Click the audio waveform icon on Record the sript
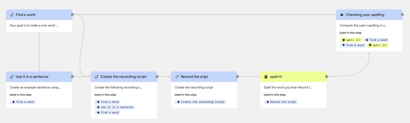This screenshot has width=410, height=123. point(177,77)
